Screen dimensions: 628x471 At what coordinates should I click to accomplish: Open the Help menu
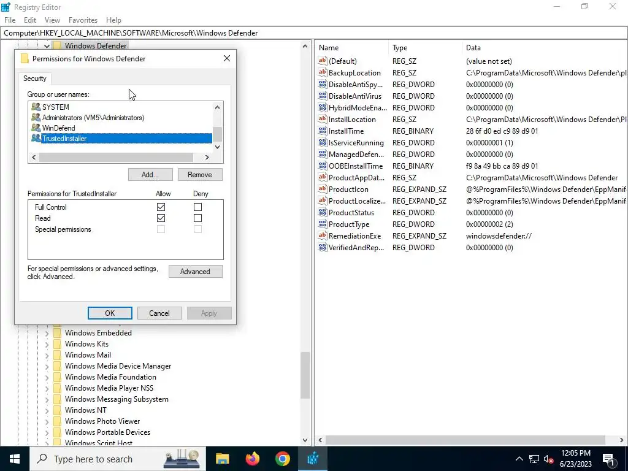coord(113,20)
